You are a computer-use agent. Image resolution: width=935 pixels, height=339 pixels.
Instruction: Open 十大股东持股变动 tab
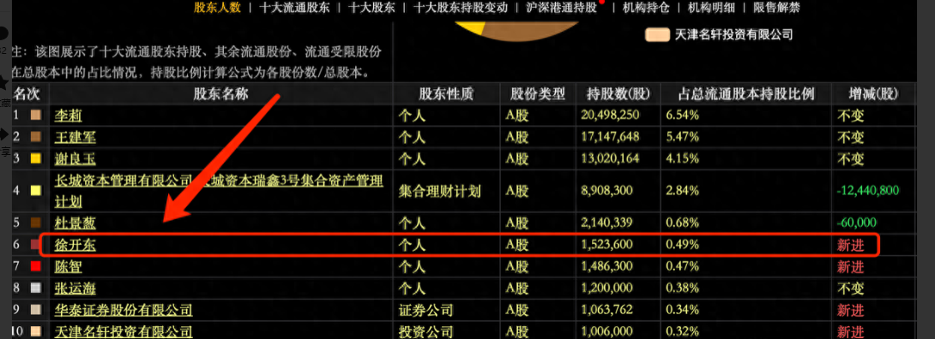coord(461,8)
